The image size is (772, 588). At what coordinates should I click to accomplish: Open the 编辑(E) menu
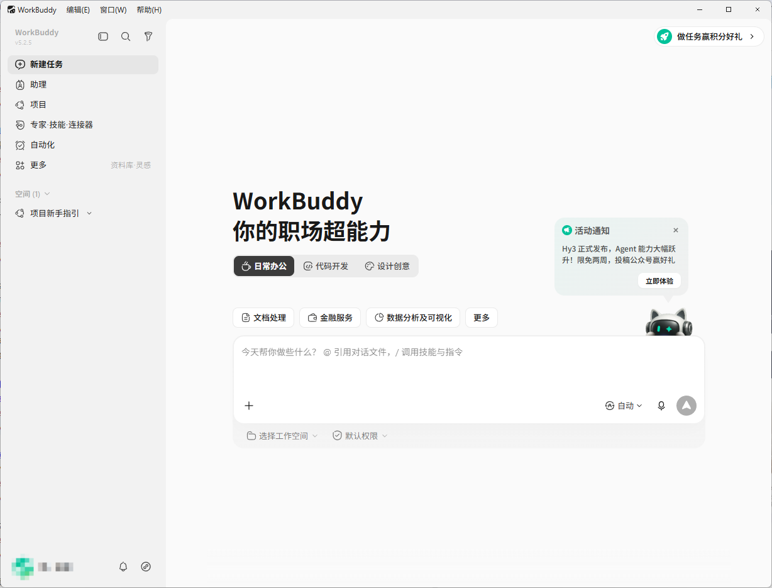click(78, 9)
